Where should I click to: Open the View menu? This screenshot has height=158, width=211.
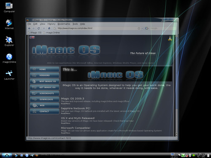[x=42, y=24]
